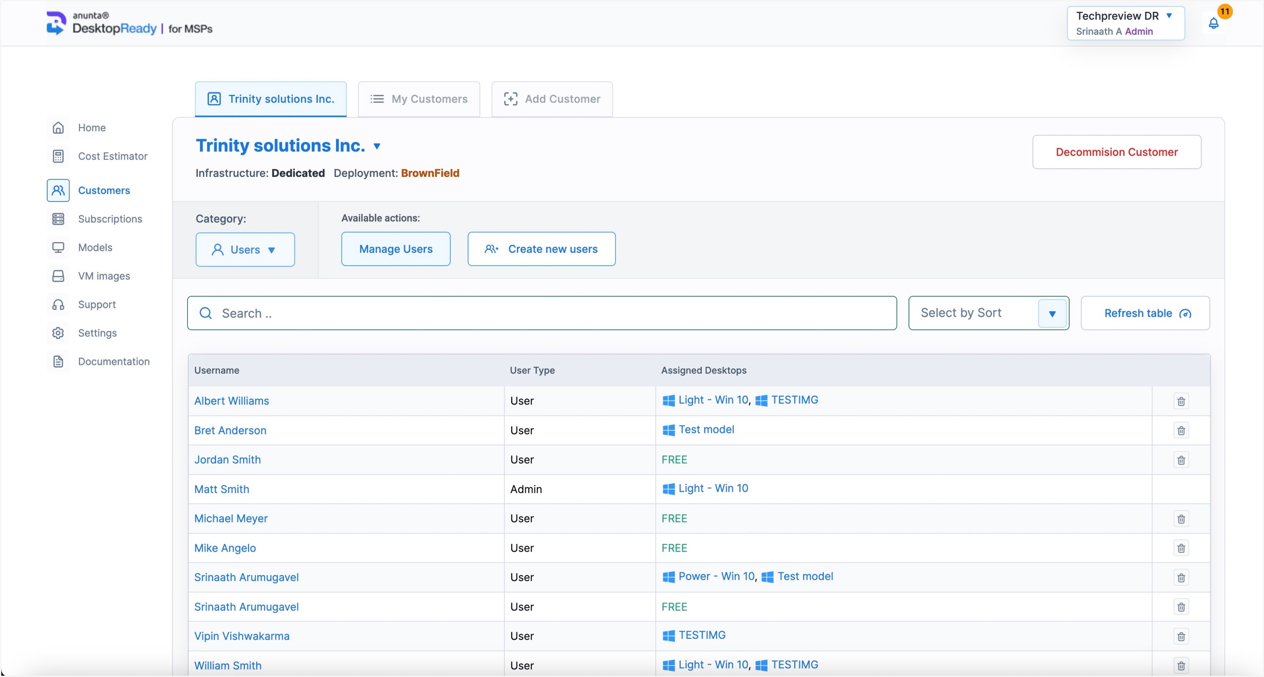
Task: Delete user Albert Williams via trash icon
Action: 1181,401
